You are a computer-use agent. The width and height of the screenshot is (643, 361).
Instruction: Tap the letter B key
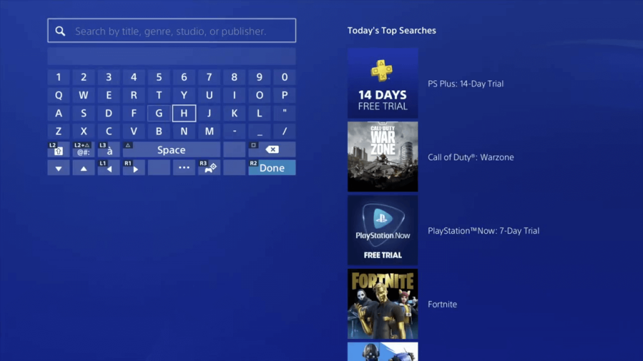point(159,132)
